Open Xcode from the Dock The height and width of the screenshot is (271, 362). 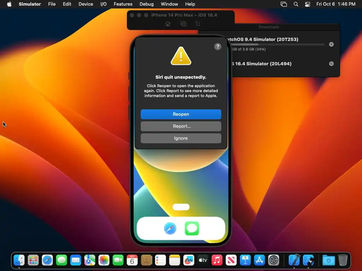coord(294,260)
